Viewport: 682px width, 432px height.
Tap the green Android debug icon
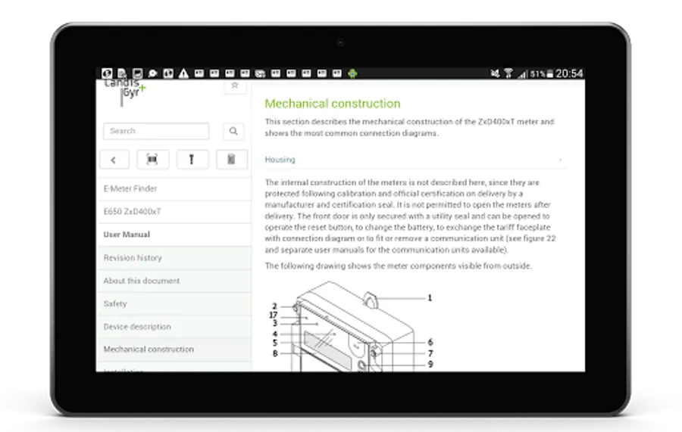click(x=352, y=73)
